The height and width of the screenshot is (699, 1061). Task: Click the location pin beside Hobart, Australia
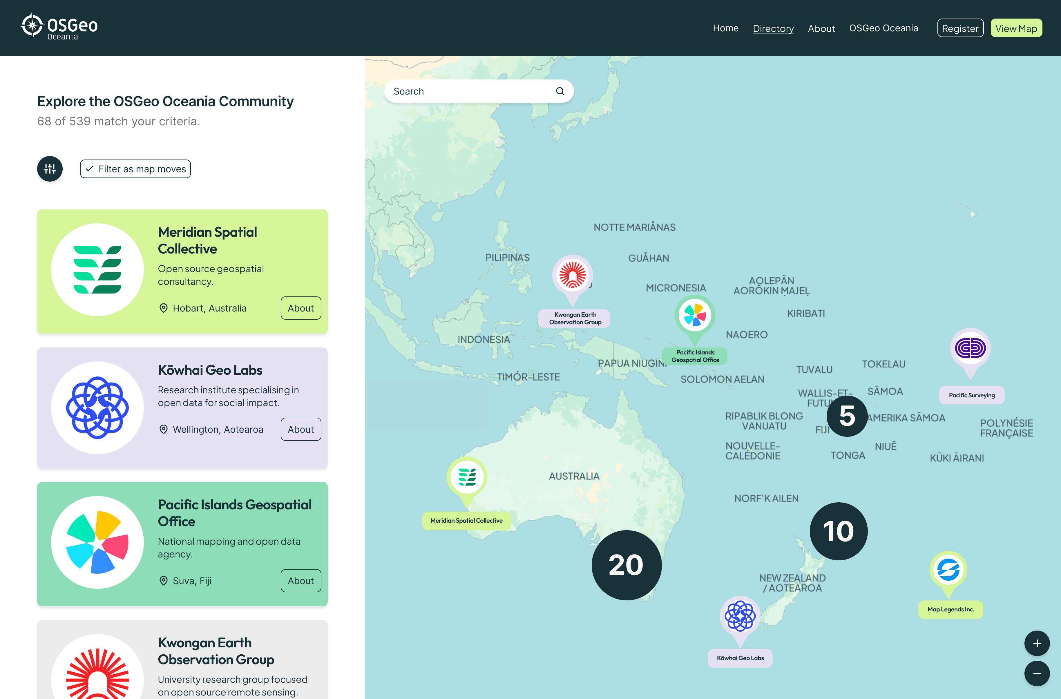164,308
